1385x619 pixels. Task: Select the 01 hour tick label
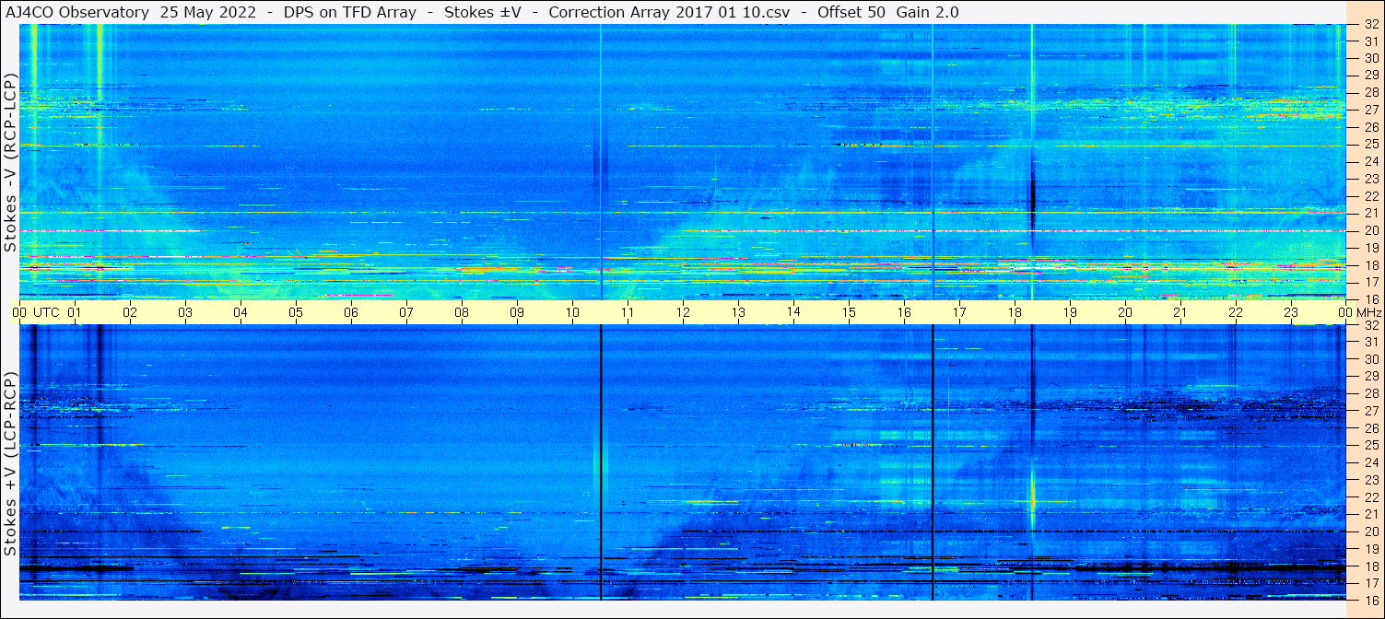75,312
